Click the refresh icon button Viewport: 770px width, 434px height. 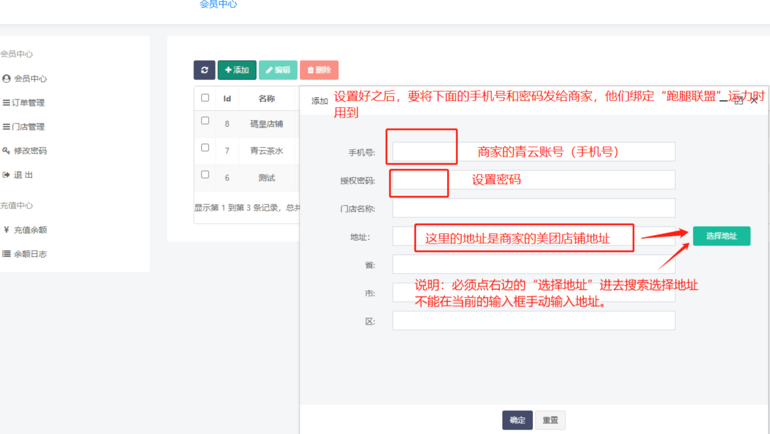pos(204,70)
